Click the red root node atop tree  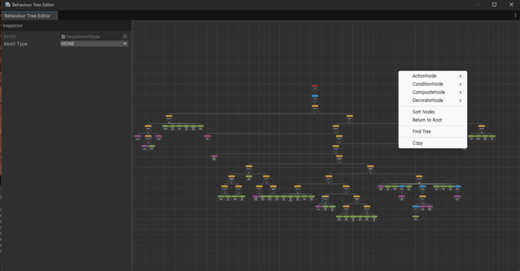[x=315, y=86]
